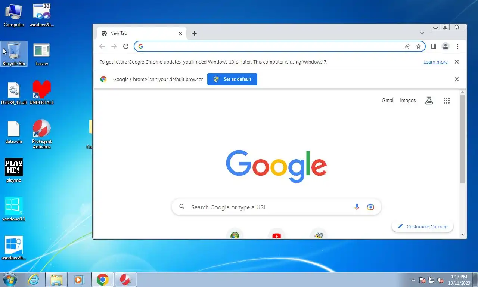Open the YouTube shortcut tile
The height and width of the screenshot is (287, 478).
(x=277, y=235)
